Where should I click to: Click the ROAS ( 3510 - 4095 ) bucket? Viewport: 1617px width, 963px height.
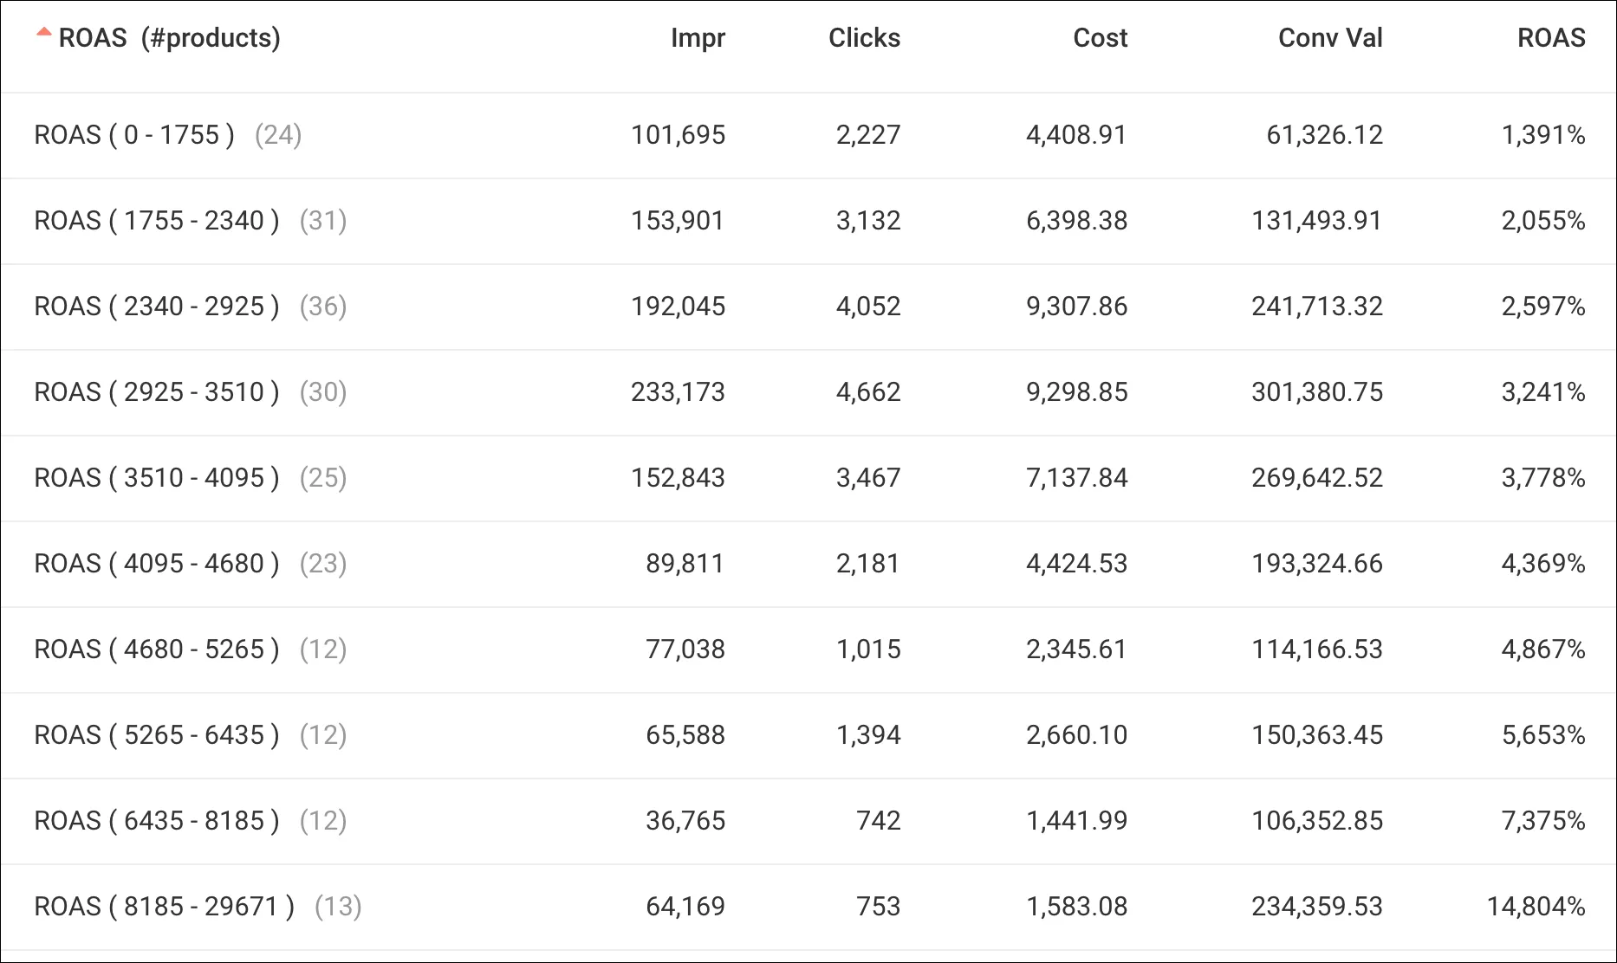coord(157,478)
